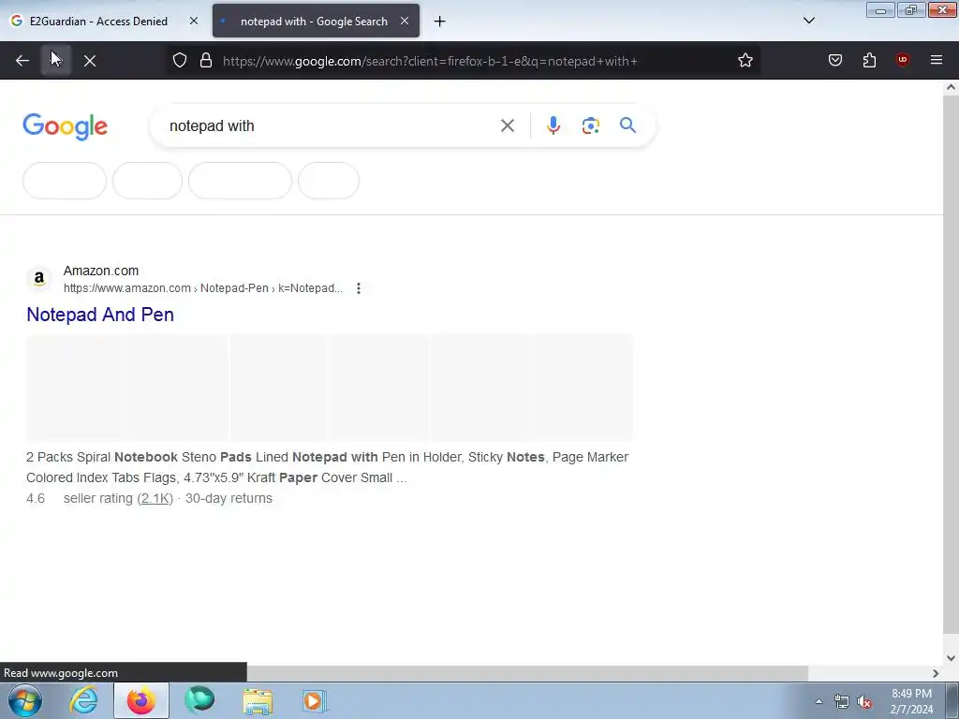Click the Google logo
The width and height of the screenshot is (959, 719).
coord(66,126)
